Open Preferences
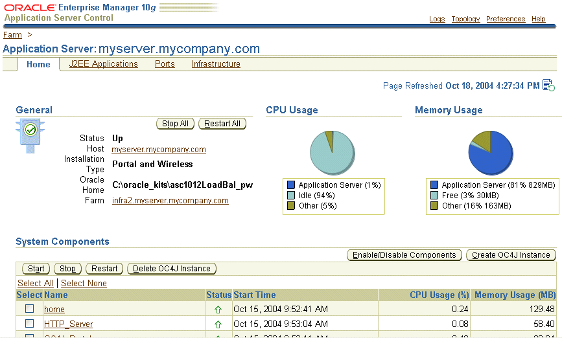 [506, 19]
